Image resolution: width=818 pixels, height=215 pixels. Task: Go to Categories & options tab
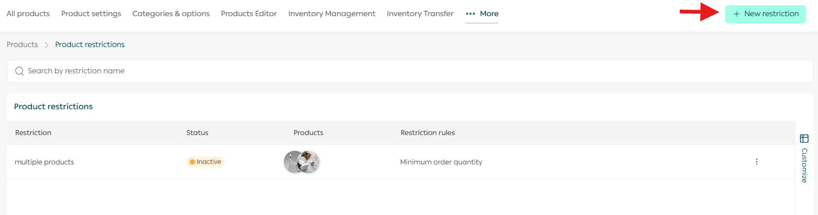171,14
